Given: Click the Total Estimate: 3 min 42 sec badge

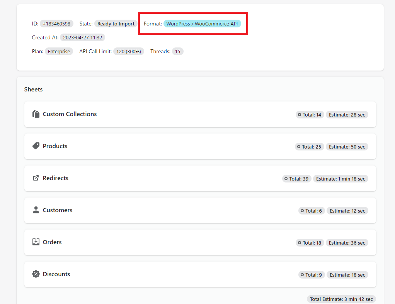Looking at the screenshot, I should coord(341,299).
